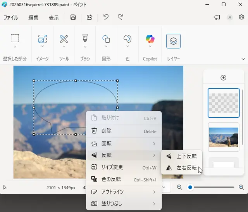Open the Shapes icon
The width and height of the screenshot is (248, 212).
tap(106, 39)
